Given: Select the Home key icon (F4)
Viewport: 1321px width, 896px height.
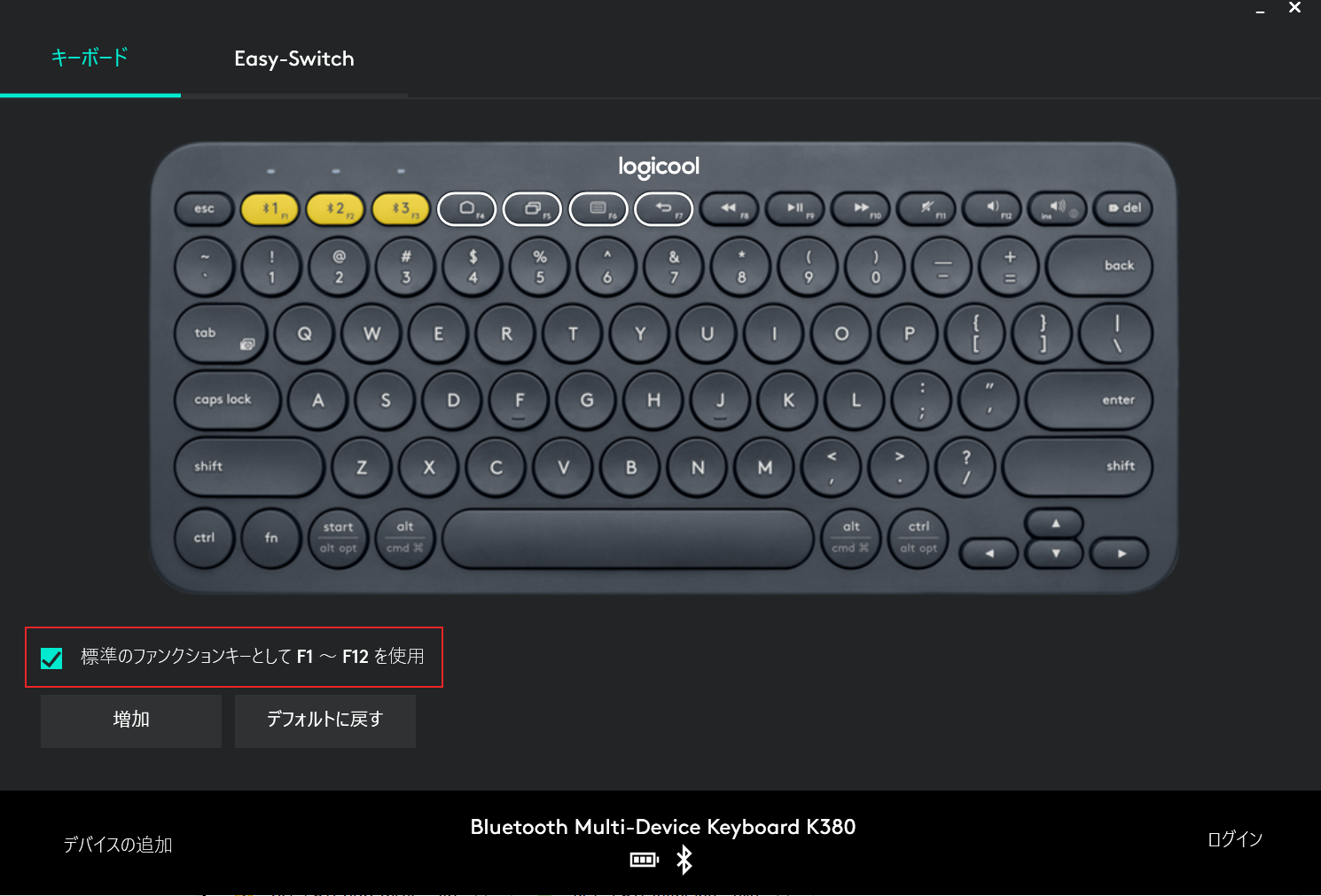Looking at the screenshot, I should click(466, 209).
